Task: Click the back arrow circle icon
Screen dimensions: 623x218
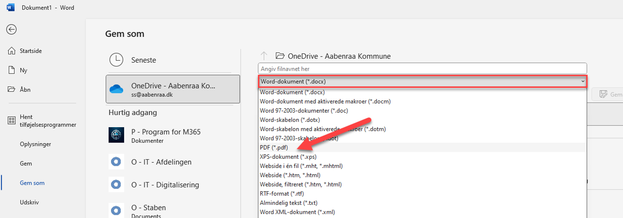Action: [x=11, y=29]
